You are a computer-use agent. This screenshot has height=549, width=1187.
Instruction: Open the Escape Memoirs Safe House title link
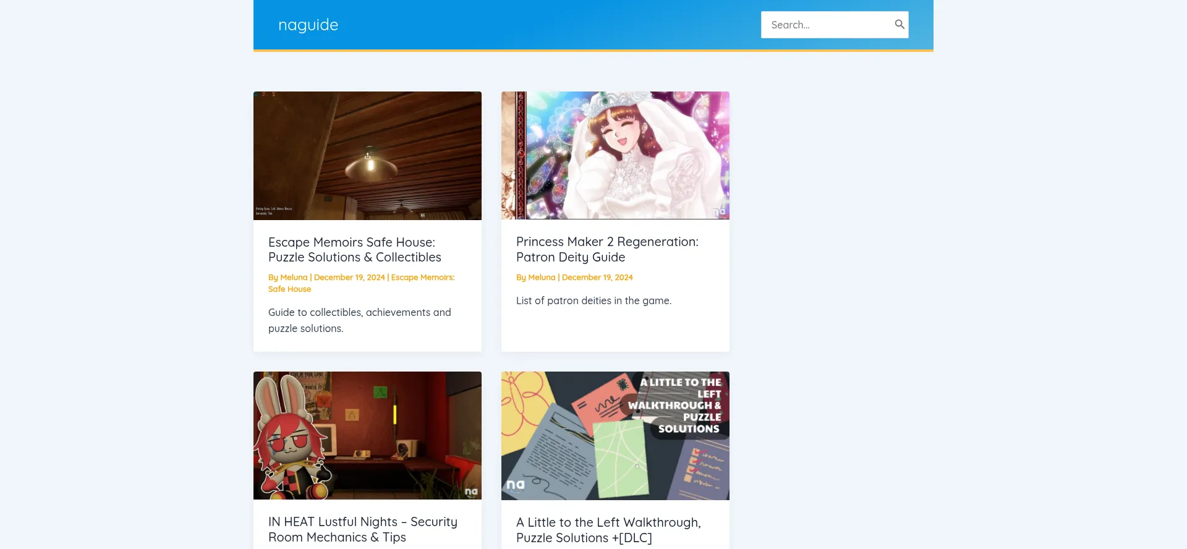[354, 250]
